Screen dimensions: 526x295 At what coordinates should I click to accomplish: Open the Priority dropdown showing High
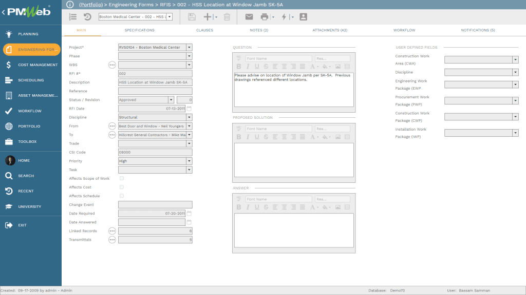pyautogui.click(x=189, y=161)
